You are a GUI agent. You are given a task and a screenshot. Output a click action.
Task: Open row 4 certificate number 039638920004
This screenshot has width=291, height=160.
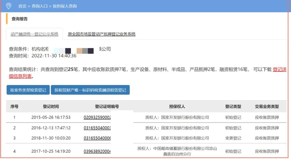coord(97,151)
